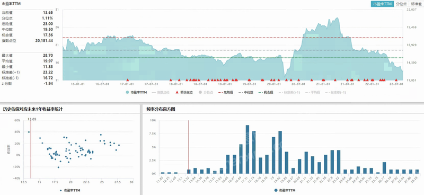Viewport: 424px width, 195px height.
Task: Click the red triangle marker before 22-07-01
Action: [396, 80]
